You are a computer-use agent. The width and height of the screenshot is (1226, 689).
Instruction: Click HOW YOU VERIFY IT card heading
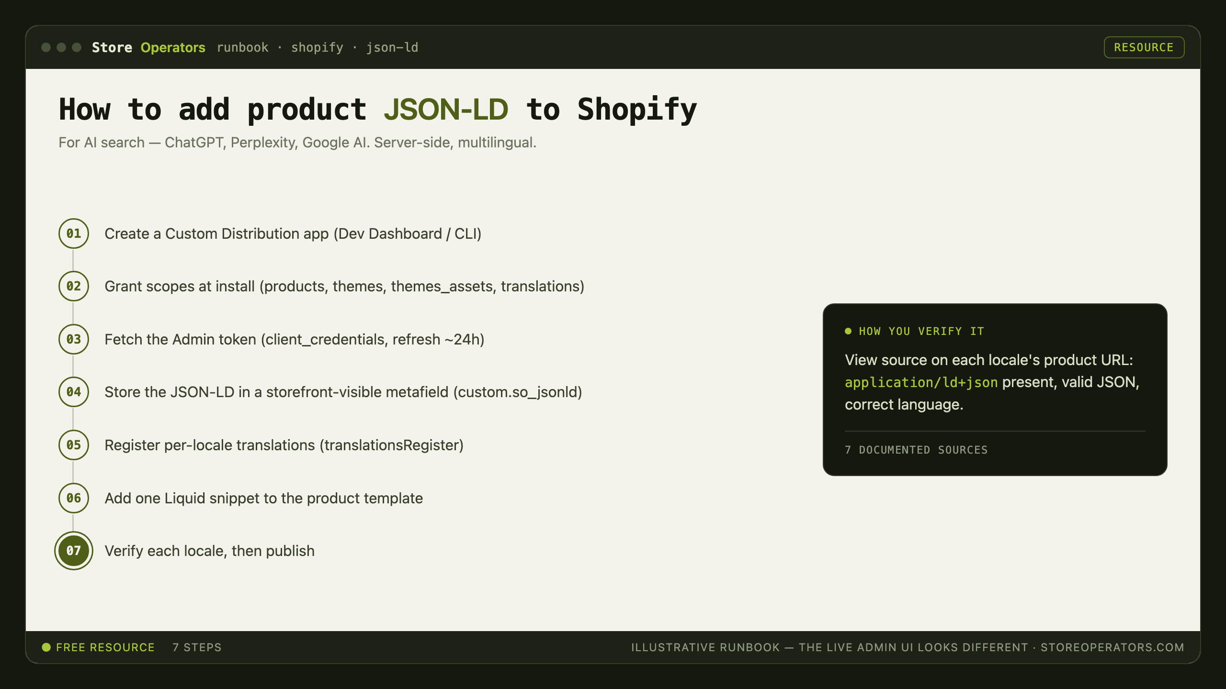(921, 331)
